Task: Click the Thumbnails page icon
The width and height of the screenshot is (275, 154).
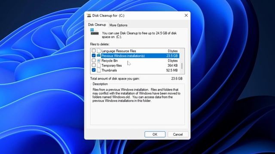Action: [99, 70]
